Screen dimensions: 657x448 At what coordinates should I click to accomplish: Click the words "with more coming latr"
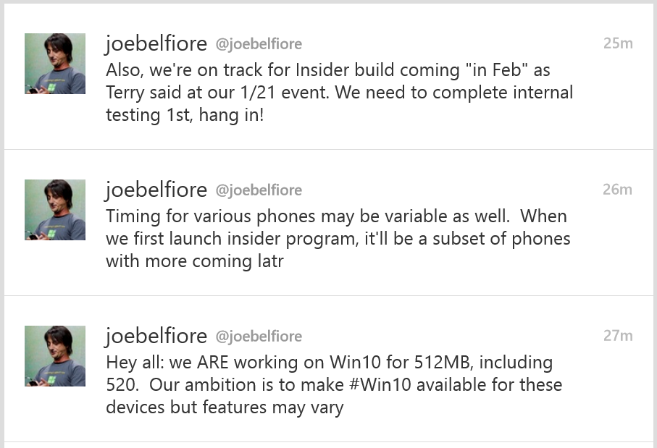pyautogui.click(x=194, y=261)
